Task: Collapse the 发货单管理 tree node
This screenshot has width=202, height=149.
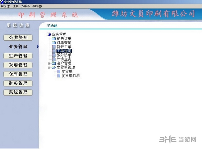Action: [49, 67]
